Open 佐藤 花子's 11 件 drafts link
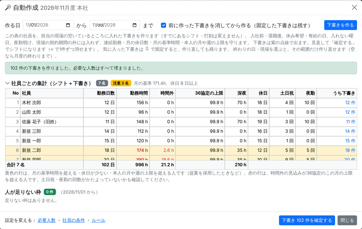This screenshot has height=229, width=362. (x=351, y=122)
